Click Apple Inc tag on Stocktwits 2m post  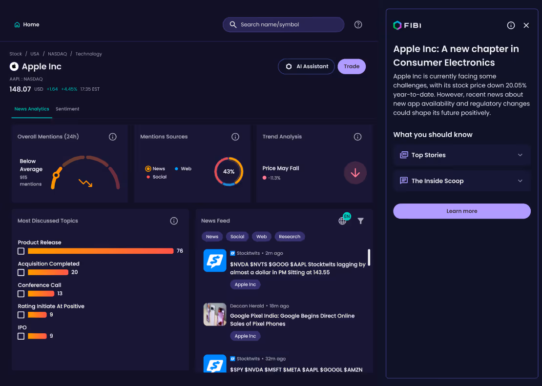pos(246,284)
